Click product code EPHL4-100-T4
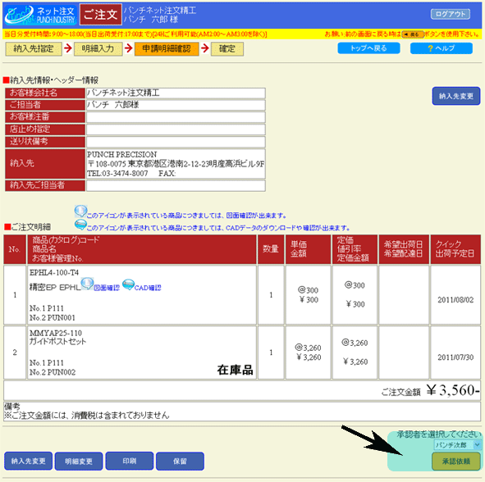Screen dimensions: 485x482 [x=54, y=272]
